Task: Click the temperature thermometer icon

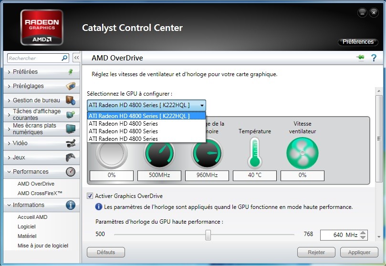Action: [254, 153]
